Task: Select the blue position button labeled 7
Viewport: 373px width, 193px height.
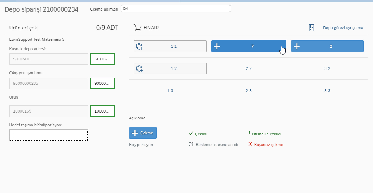Action: [248, 46]
